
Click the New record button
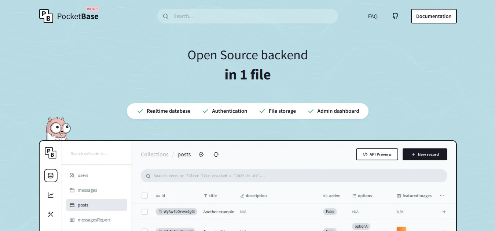[425, 154]
